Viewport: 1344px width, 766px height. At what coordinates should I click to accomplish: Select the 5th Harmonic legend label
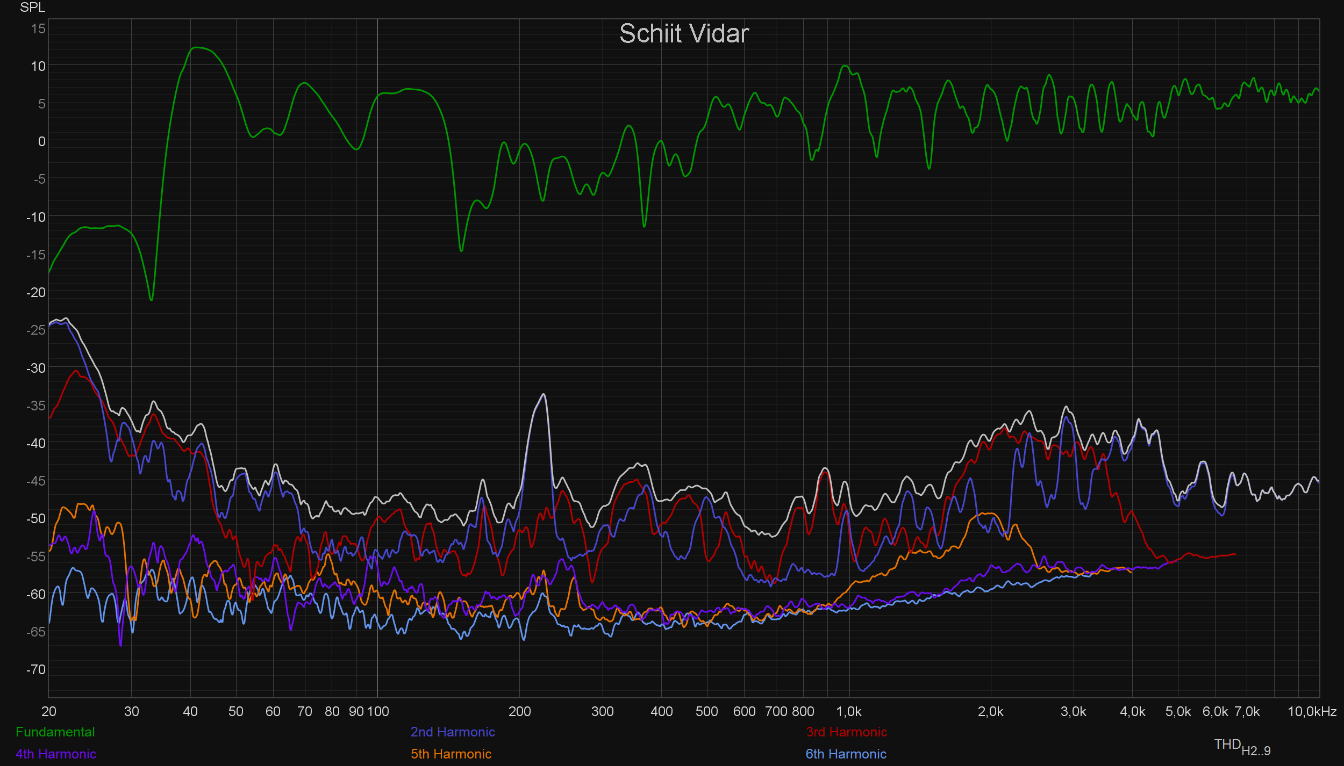[451, 754]
